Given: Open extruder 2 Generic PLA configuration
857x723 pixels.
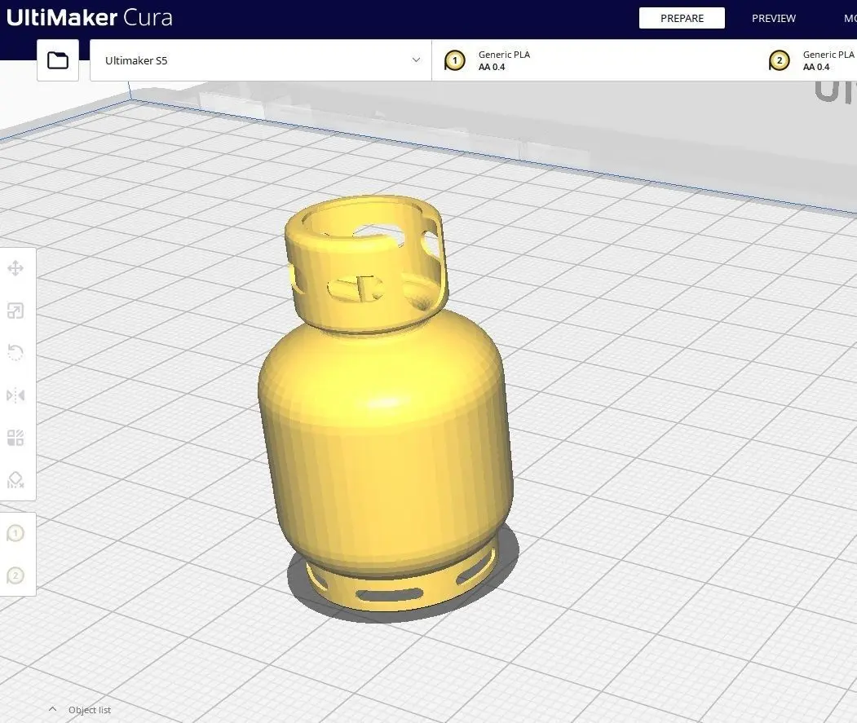Looking at the screenshot, I should (x=811, y=60).
